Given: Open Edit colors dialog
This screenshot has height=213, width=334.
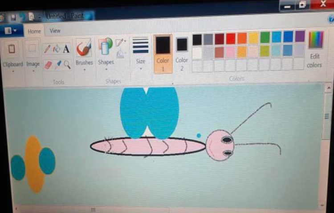Looking at the screenshot, I should pos(316,49).
